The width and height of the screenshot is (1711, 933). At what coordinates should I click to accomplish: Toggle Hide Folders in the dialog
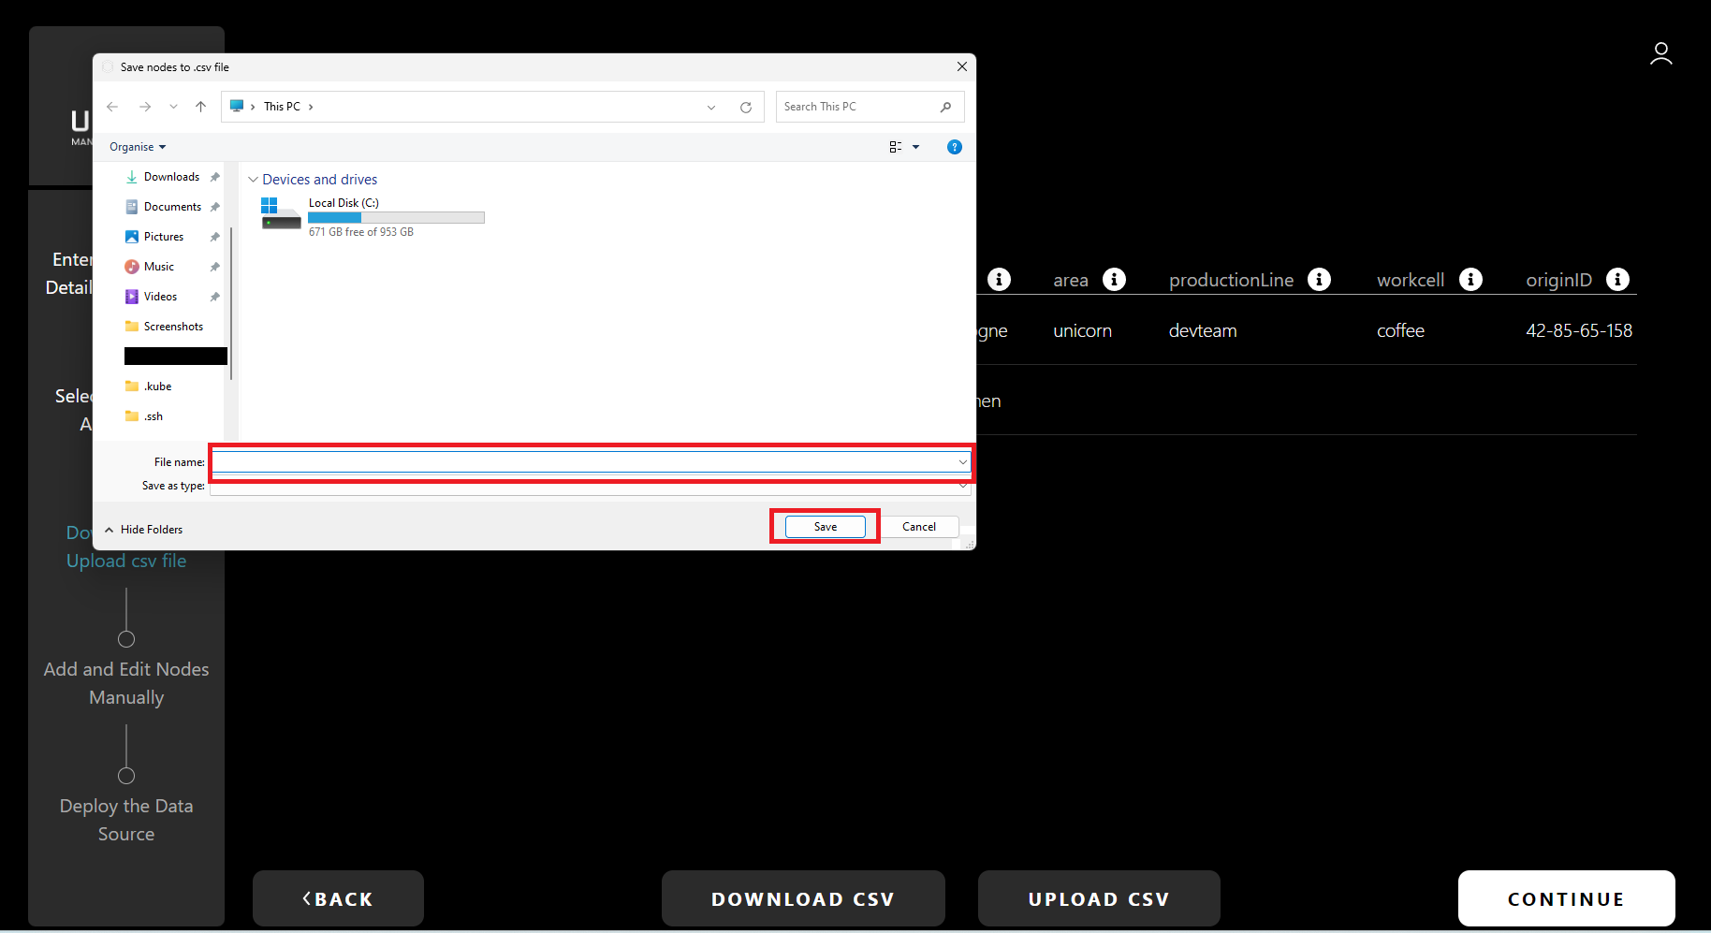point(144,530)
